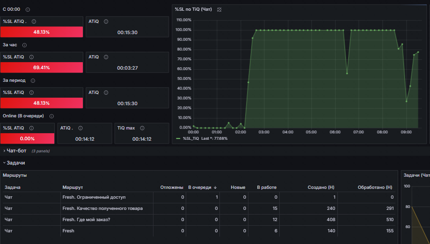Click the '0.00%' online SL stat
This screenshot has width=430, height=244.
pos(27,139)
